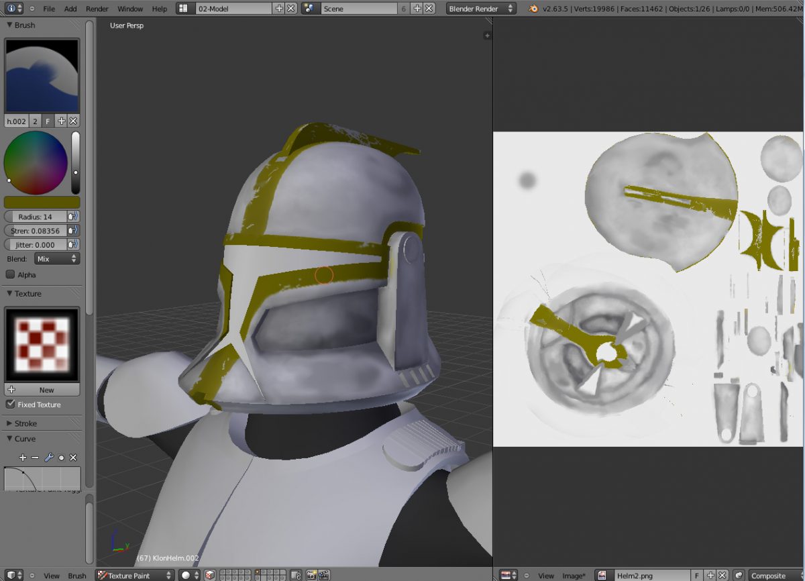
Task: Add a new scene next to Scene field
Action: [417, 9]
